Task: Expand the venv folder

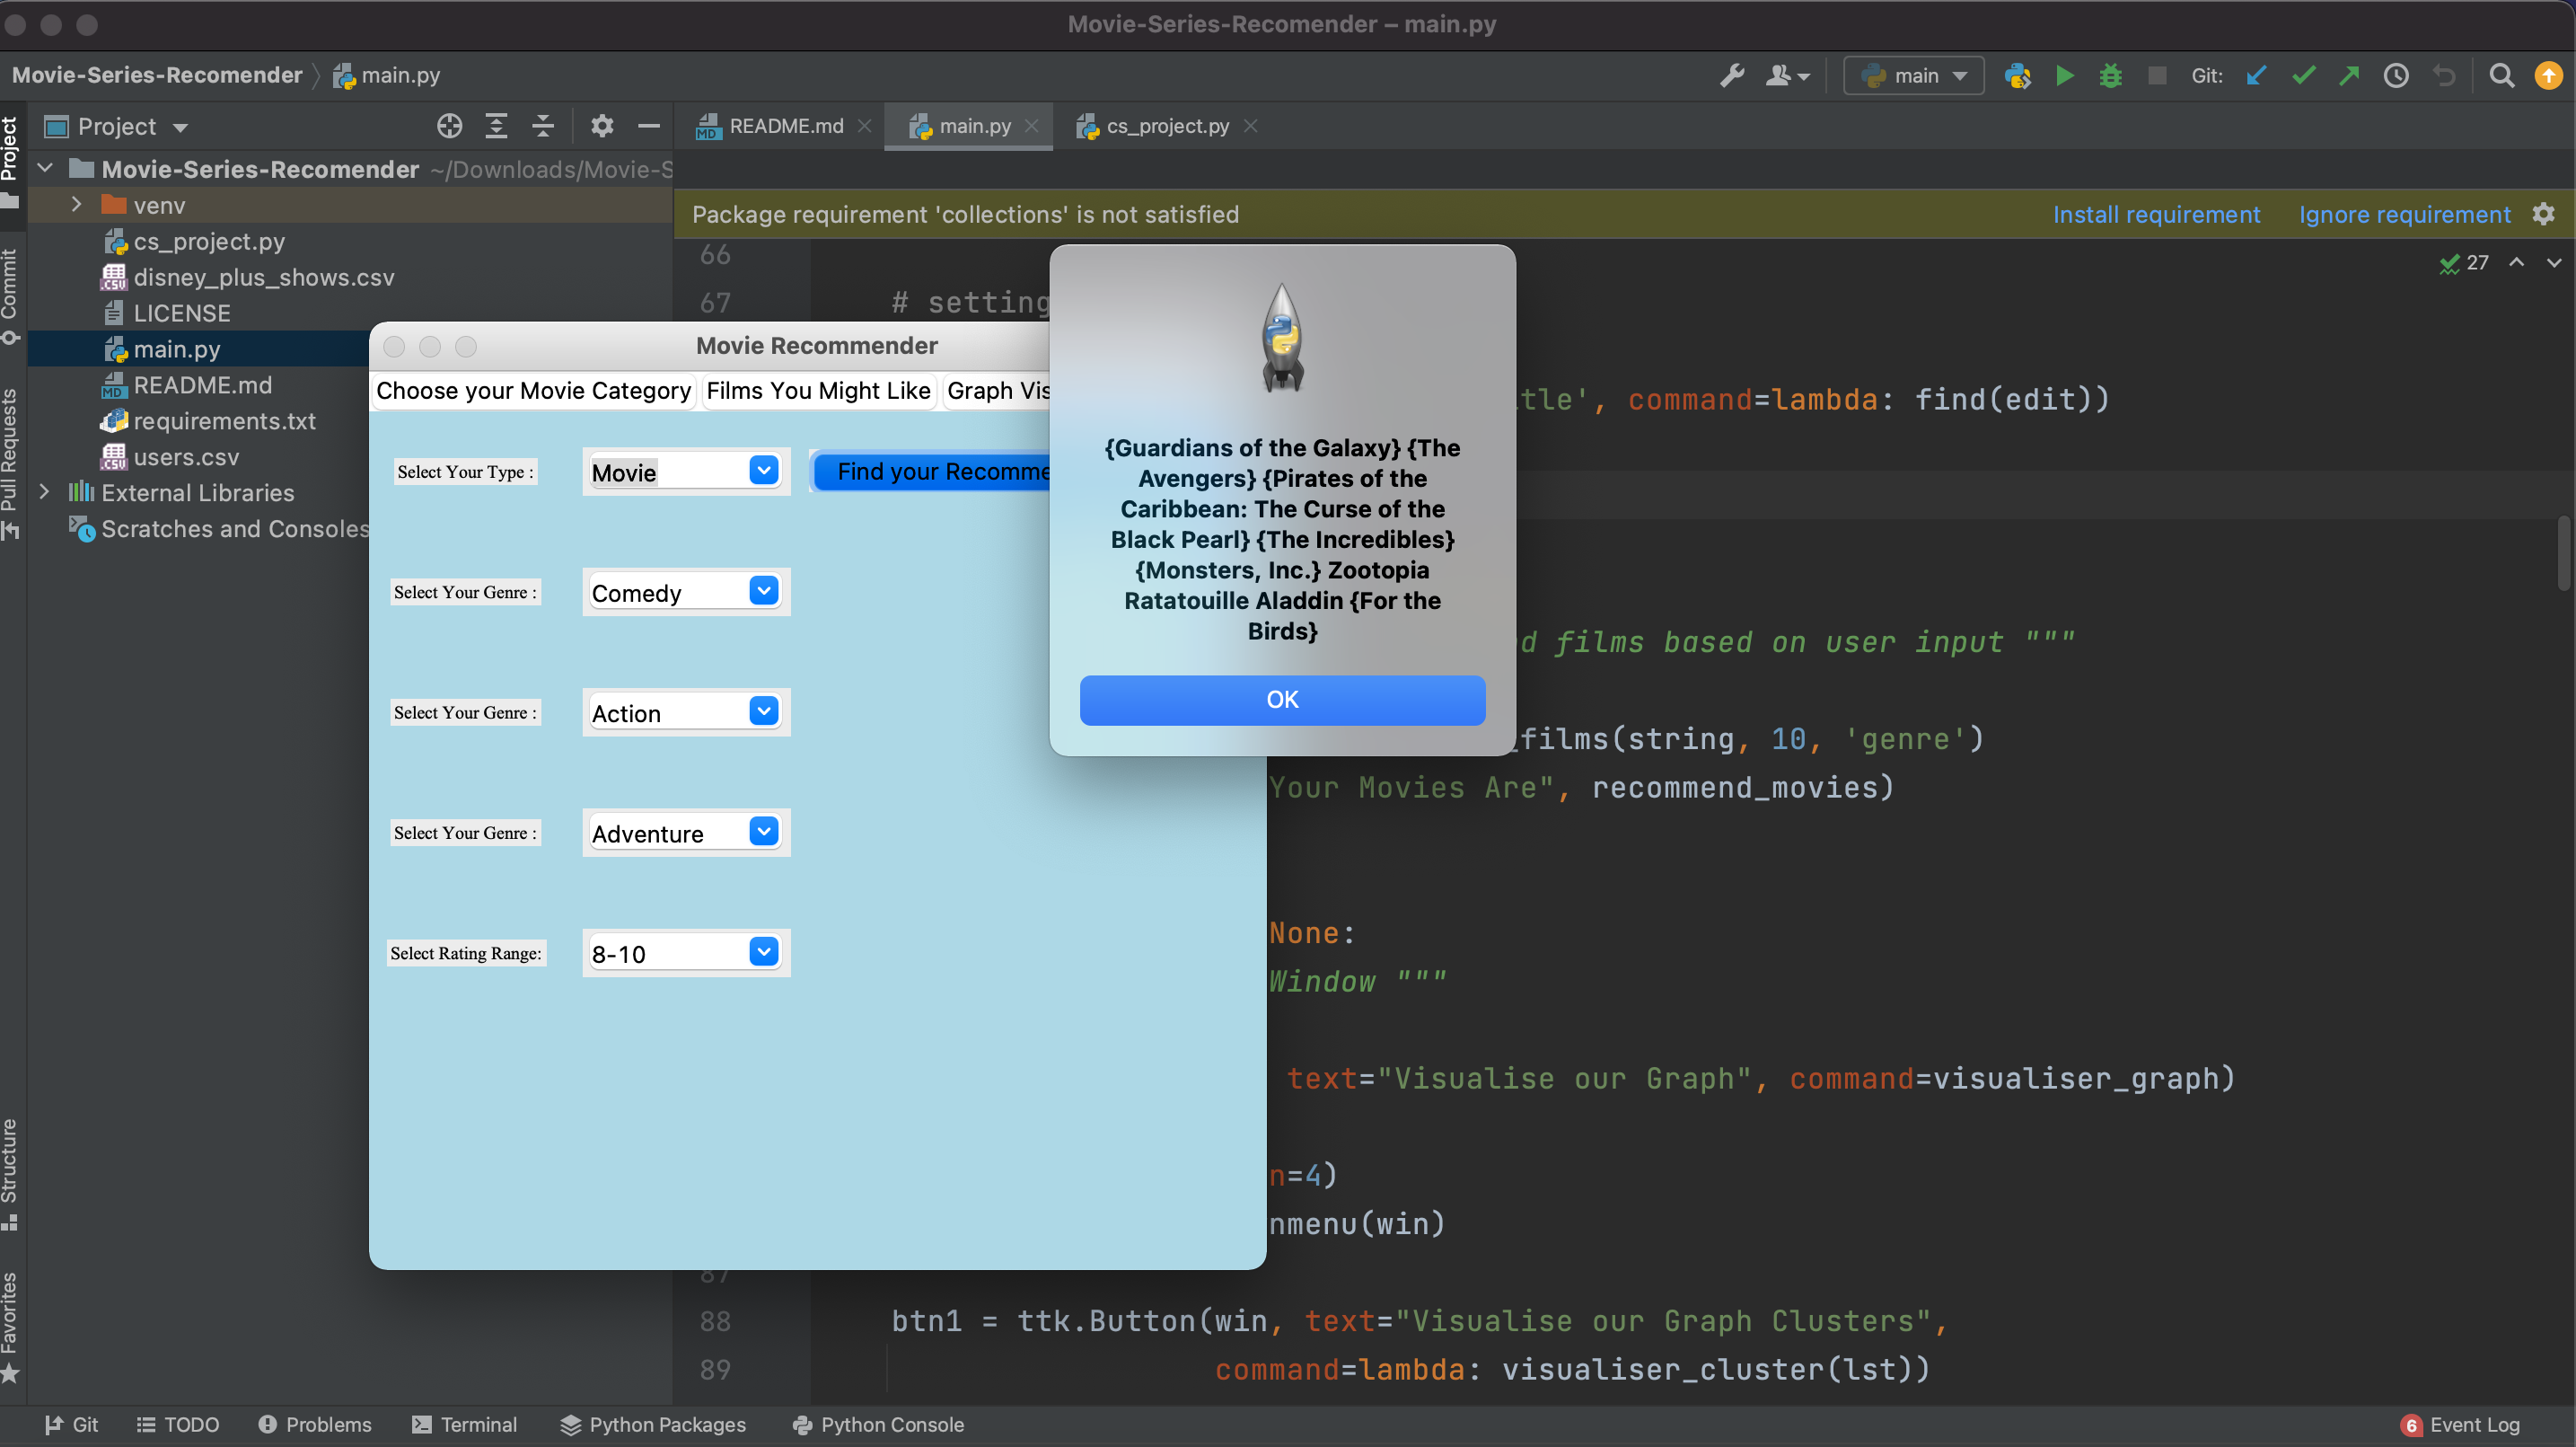Action: pos(76,205)
